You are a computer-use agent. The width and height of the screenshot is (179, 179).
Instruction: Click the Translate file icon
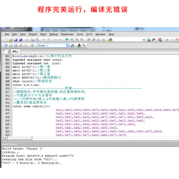click(x=6, y=45)
